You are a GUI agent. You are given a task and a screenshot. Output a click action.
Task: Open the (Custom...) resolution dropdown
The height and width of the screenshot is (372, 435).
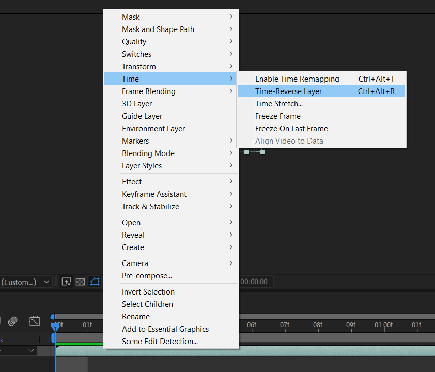tap(25, 282)
